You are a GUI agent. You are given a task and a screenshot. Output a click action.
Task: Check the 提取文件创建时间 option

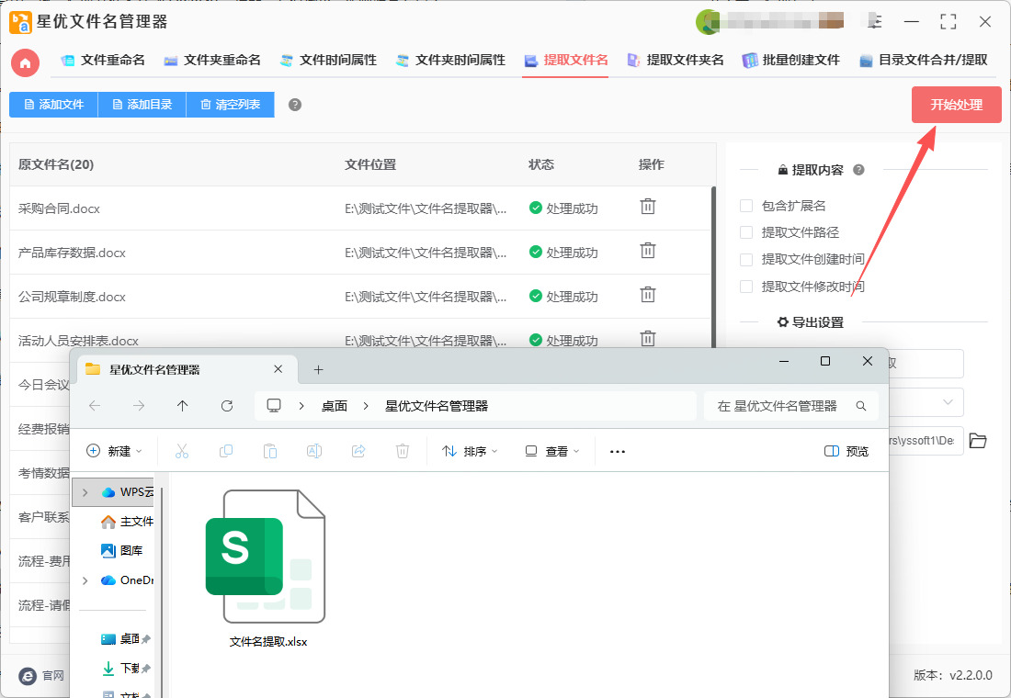746,260
